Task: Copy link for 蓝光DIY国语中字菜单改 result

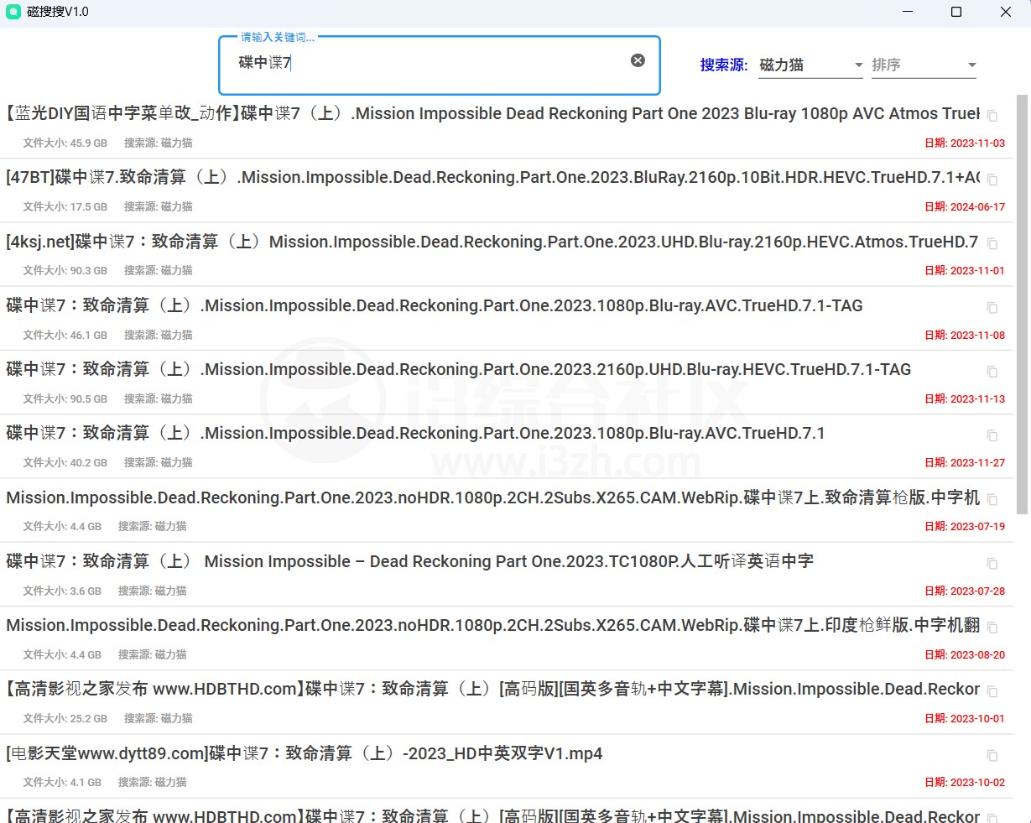Action: coord(992,116)
